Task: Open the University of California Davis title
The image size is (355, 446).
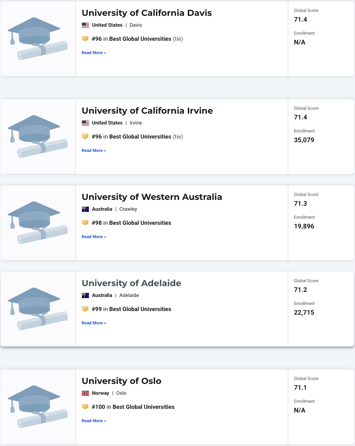Action: [147, 13]
